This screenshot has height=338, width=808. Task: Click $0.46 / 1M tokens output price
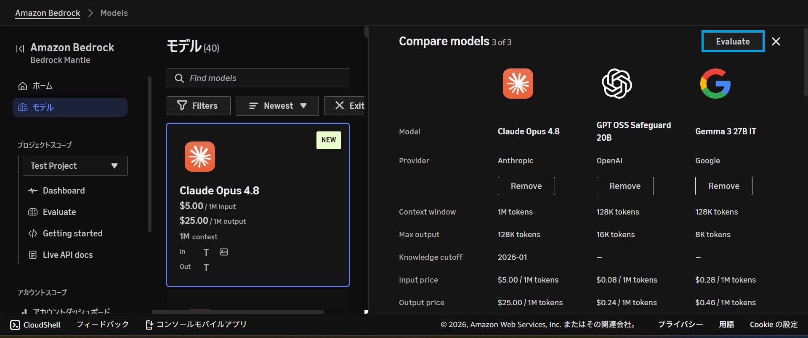726,303
